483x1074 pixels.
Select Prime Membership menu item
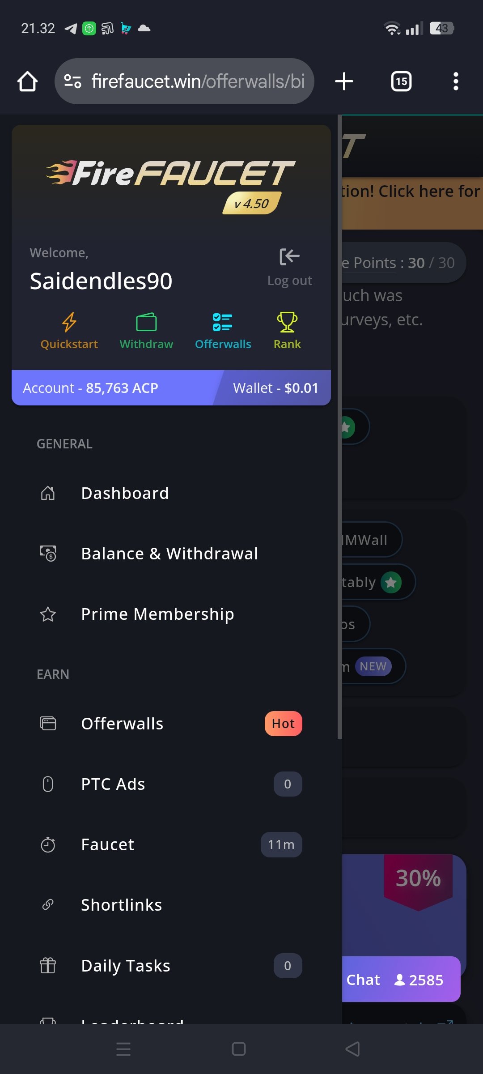pyautogui.click(x=170, y=614)
